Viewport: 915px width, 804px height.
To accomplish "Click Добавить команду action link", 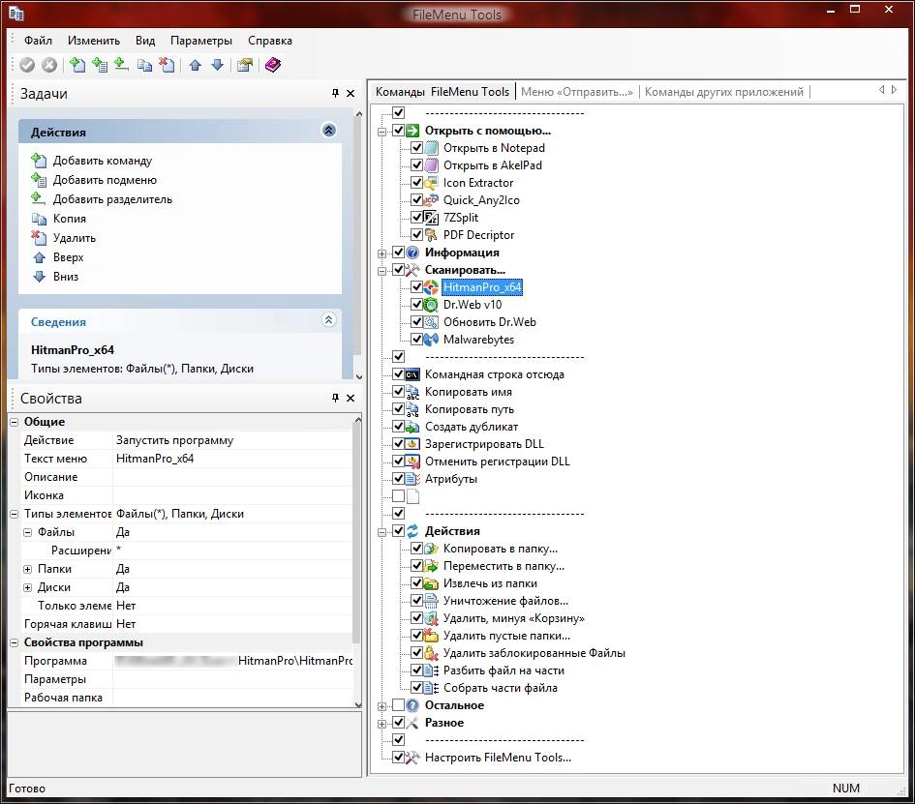I will point(102,161).
